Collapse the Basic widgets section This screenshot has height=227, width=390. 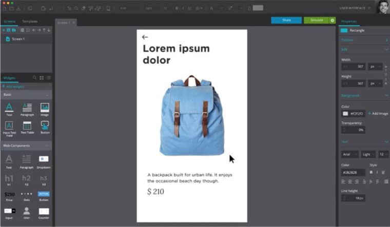click(48, 95)
